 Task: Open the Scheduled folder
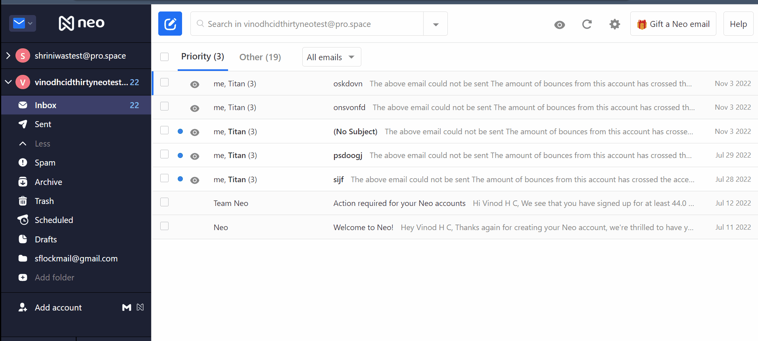coord(76,220)
